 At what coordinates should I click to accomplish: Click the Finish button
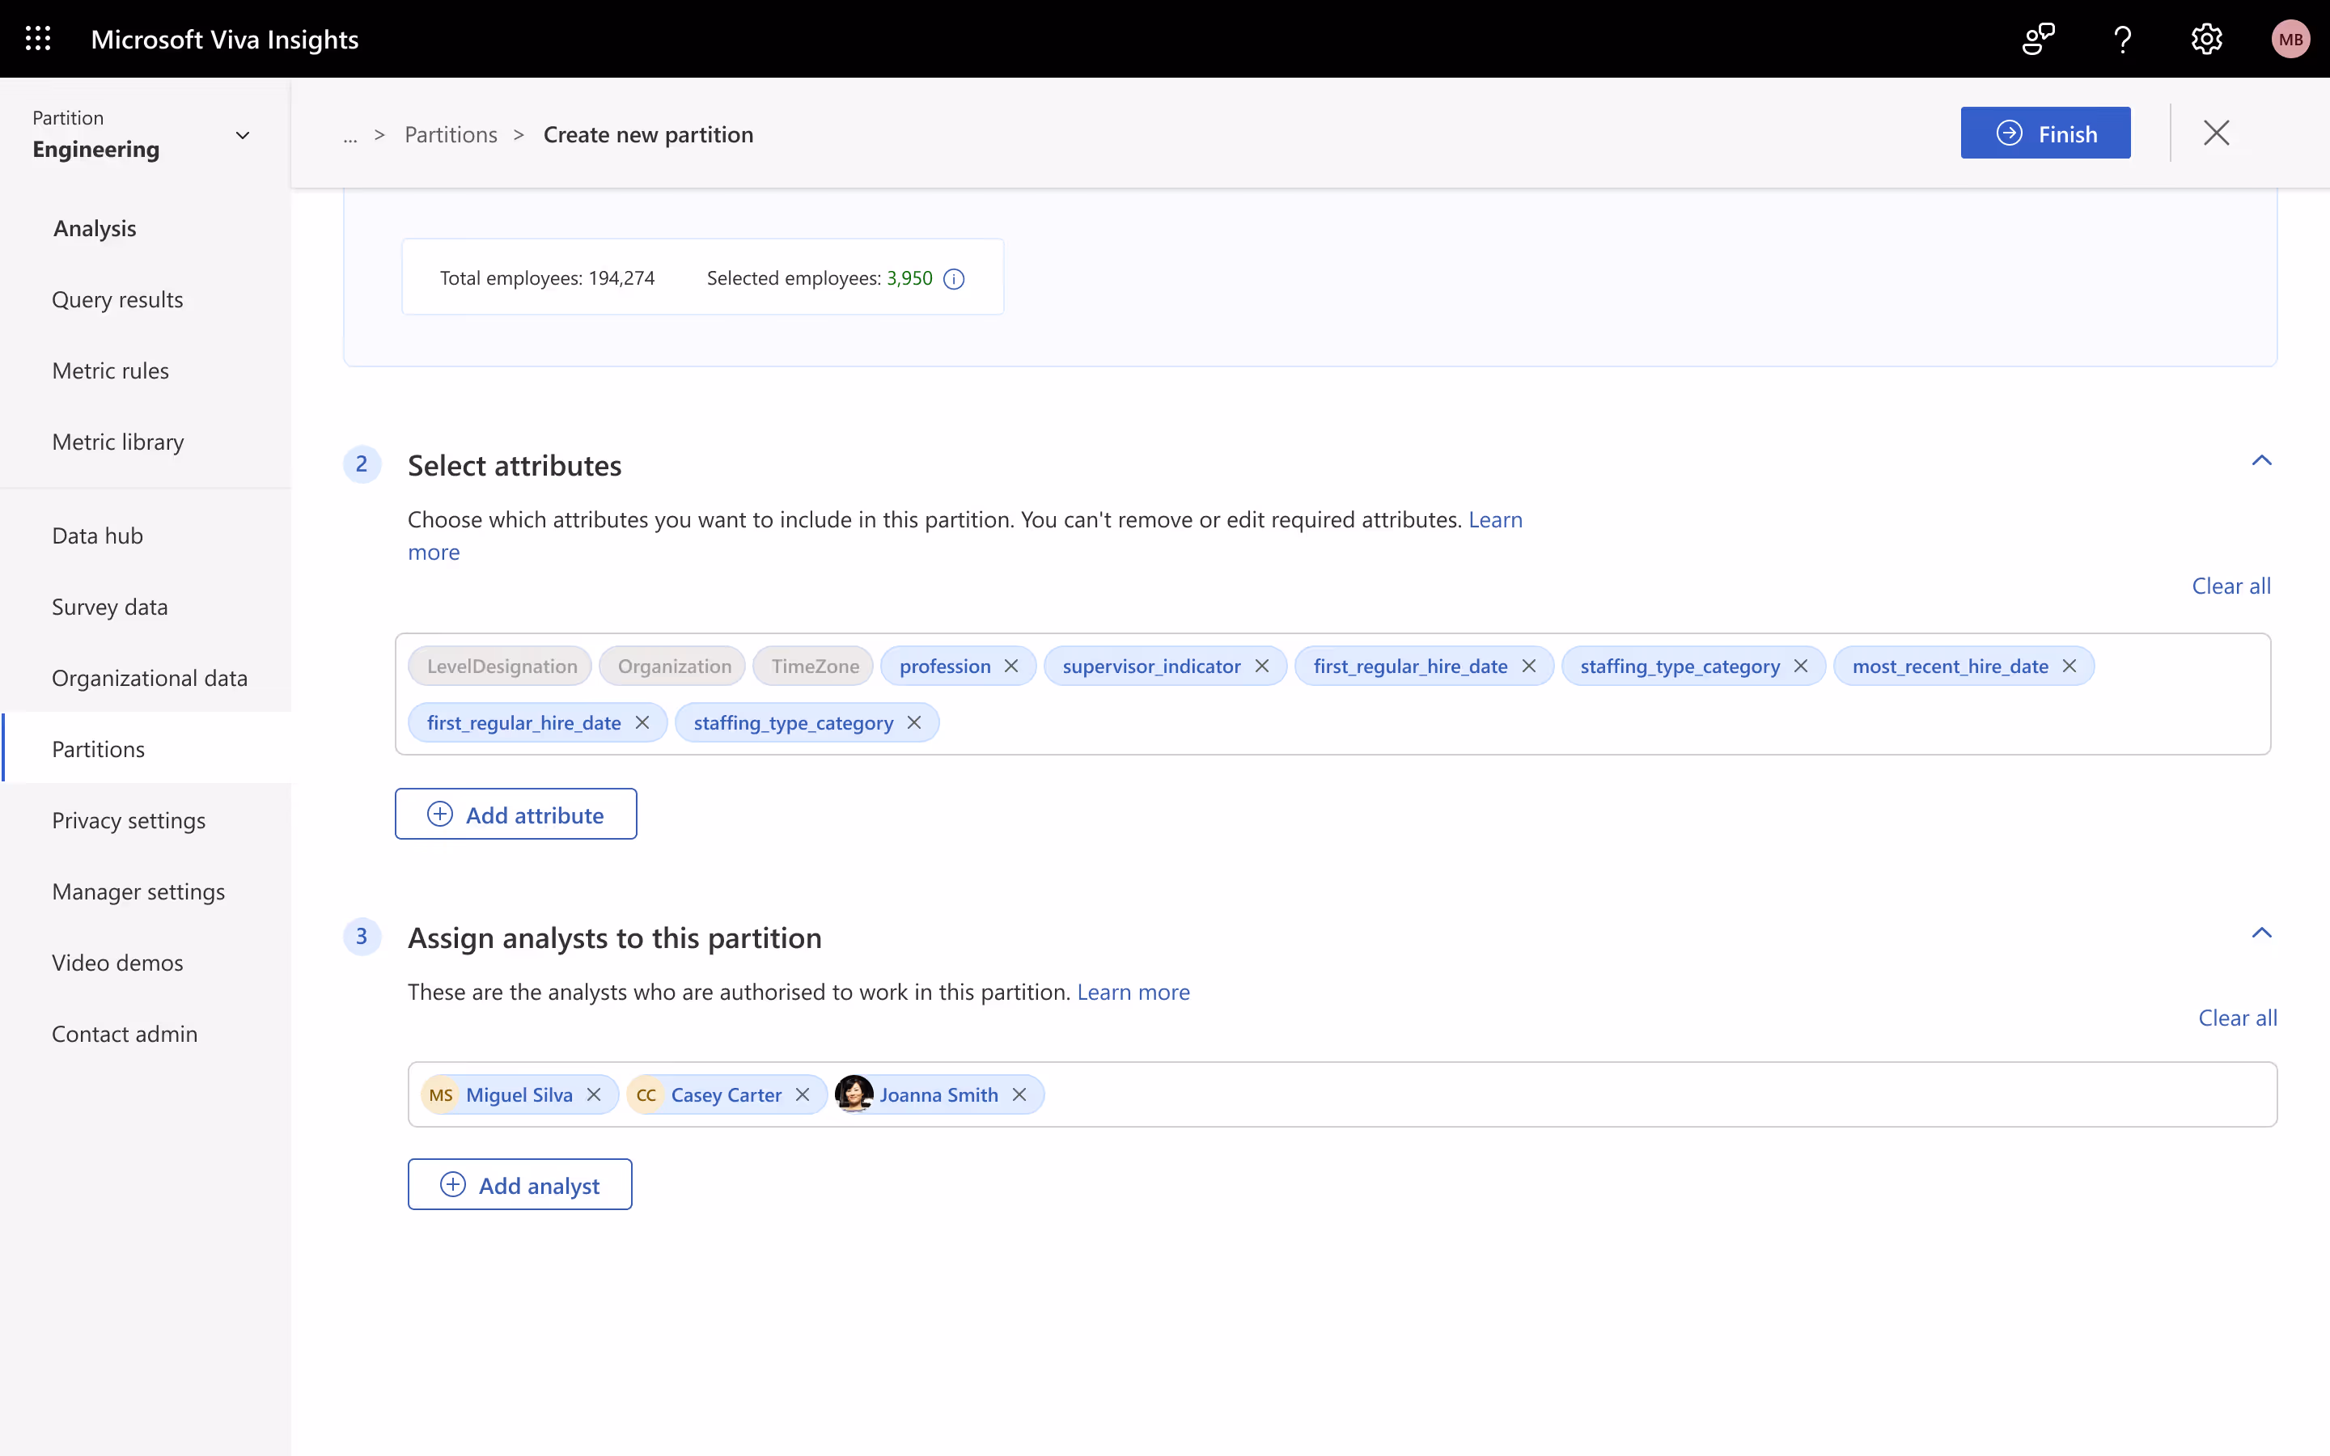(2046, 133)
